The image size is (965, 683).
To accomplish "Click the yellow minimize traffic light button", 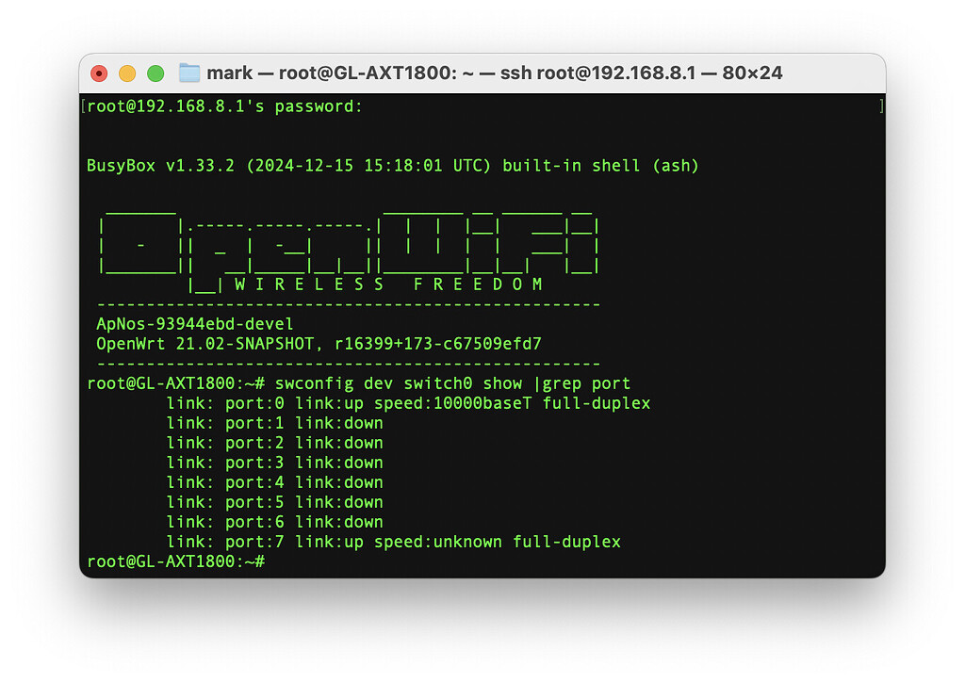I will [127, 72].
